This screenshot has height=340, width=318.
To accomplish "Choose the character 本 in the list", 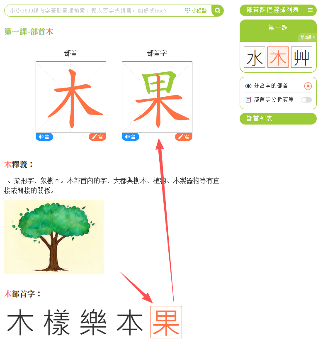I will pos(129,322).
